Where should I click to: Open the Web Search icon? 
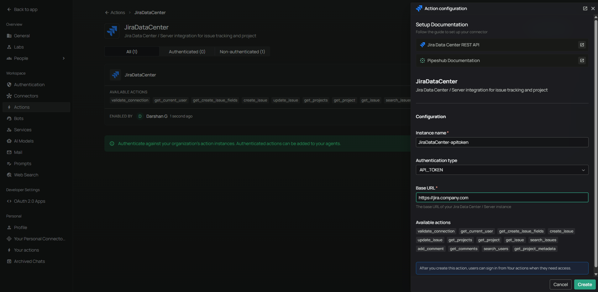9,175
